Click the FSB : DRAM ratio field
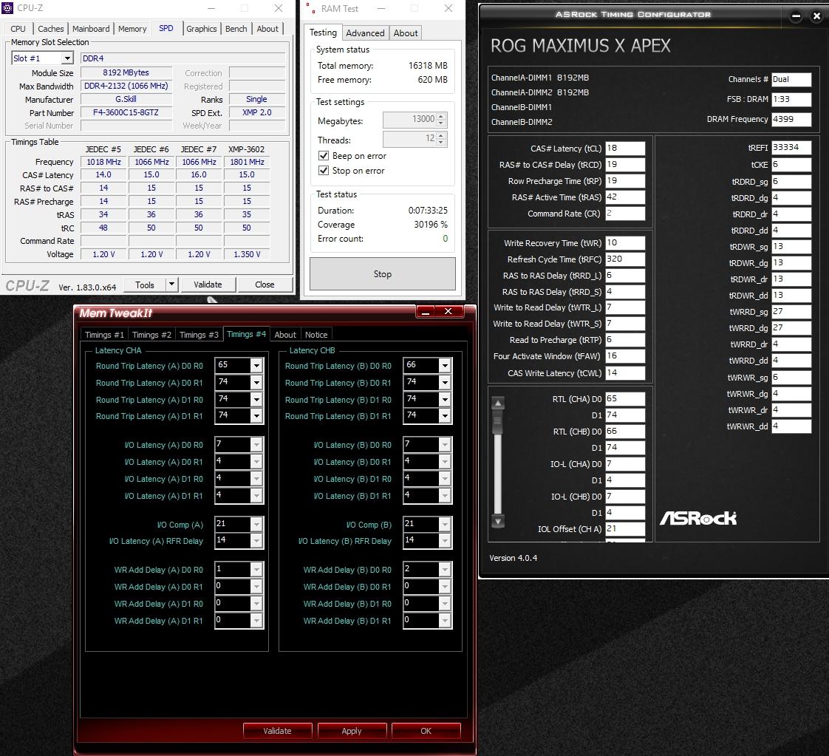829x756 pixels. (x=791, y=99)
